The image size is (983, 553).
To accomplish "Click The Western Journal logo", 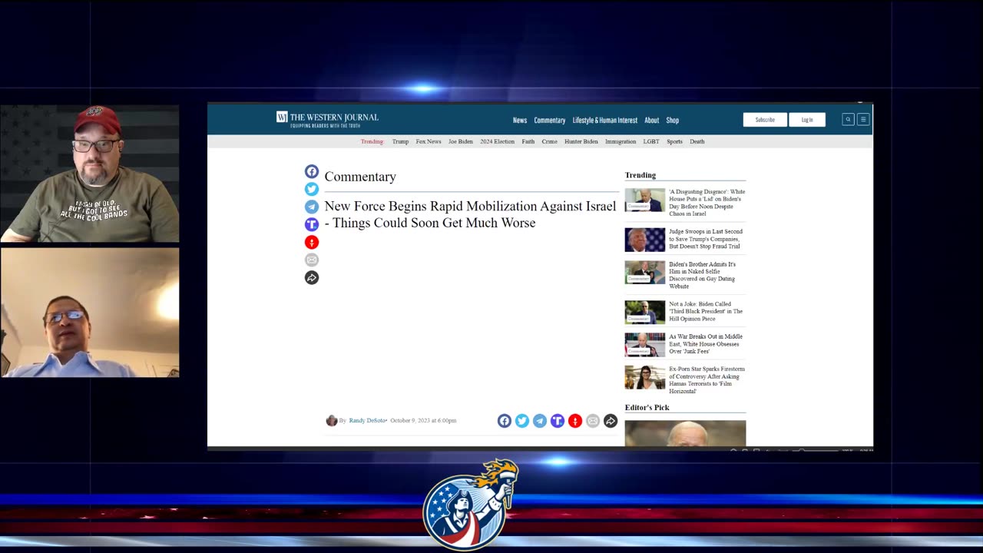I will pos(328,119).
